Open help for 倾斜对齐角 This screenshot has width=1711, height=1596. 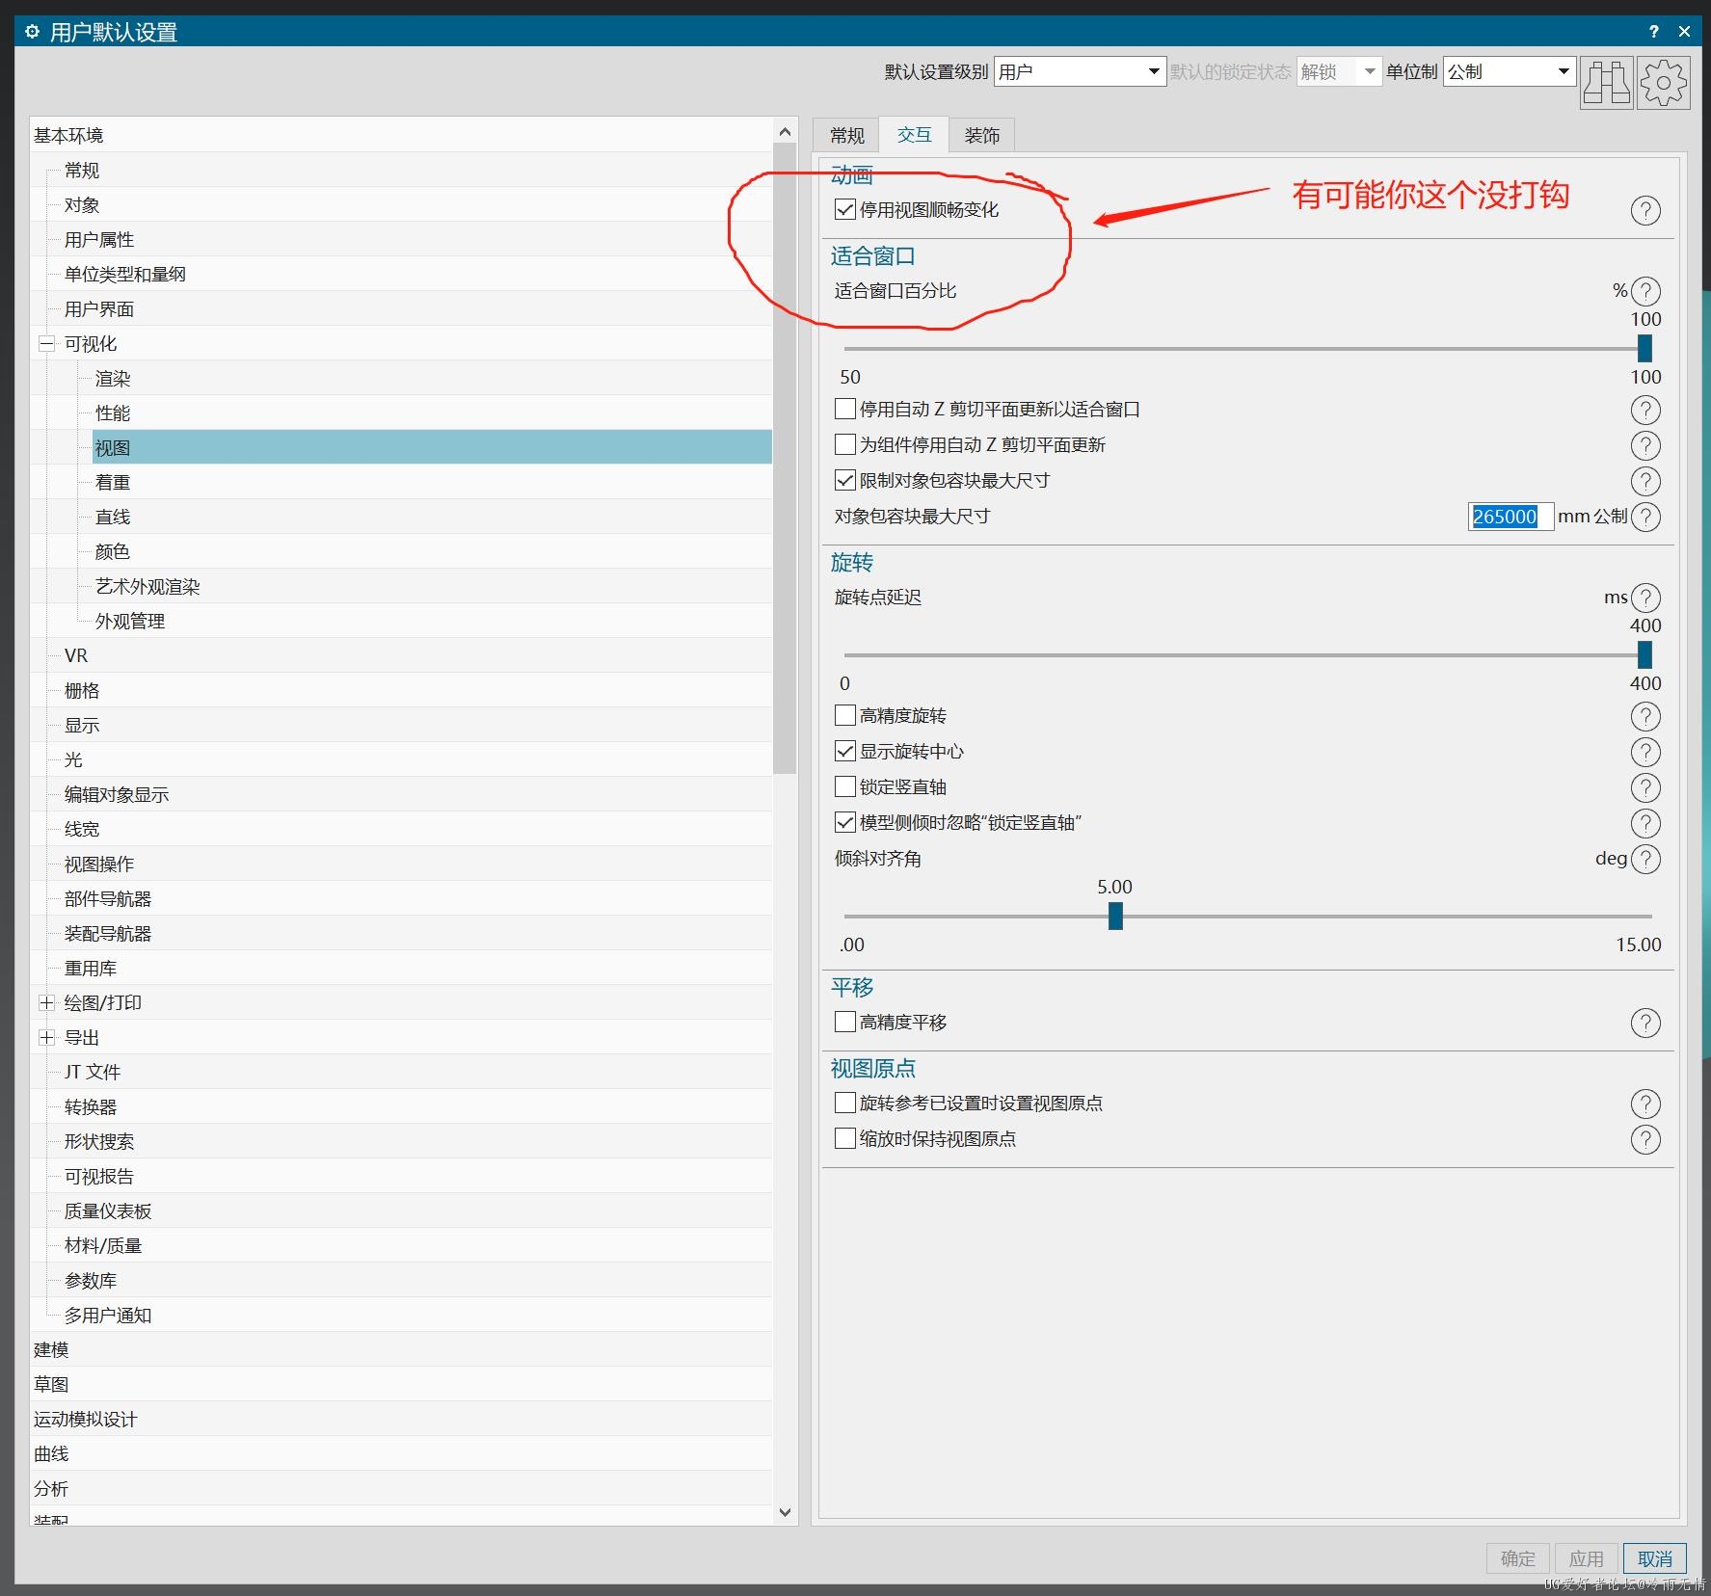click(x=1645, y=859)
